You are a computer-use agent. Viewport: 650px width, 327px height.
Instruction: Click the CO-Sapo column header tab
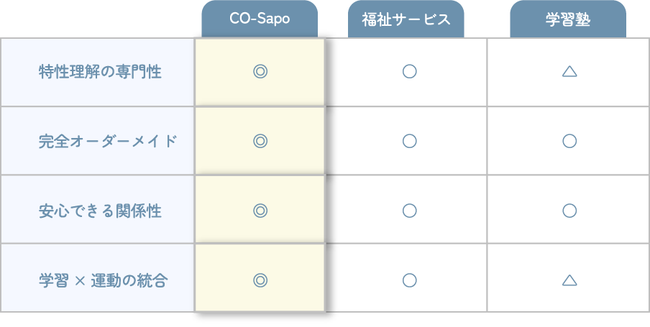coord(260,19)
